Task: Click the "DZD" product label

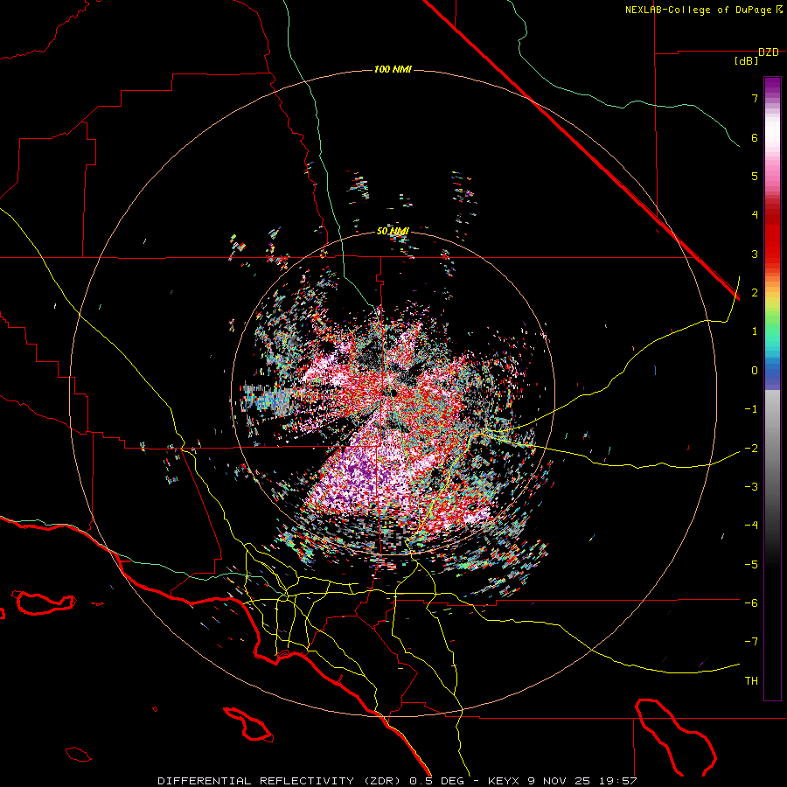Action: point(769,52)
